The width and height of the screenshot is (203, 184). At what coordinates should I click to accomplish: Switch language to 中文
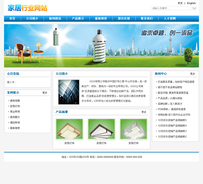click(x=180, y=3)
